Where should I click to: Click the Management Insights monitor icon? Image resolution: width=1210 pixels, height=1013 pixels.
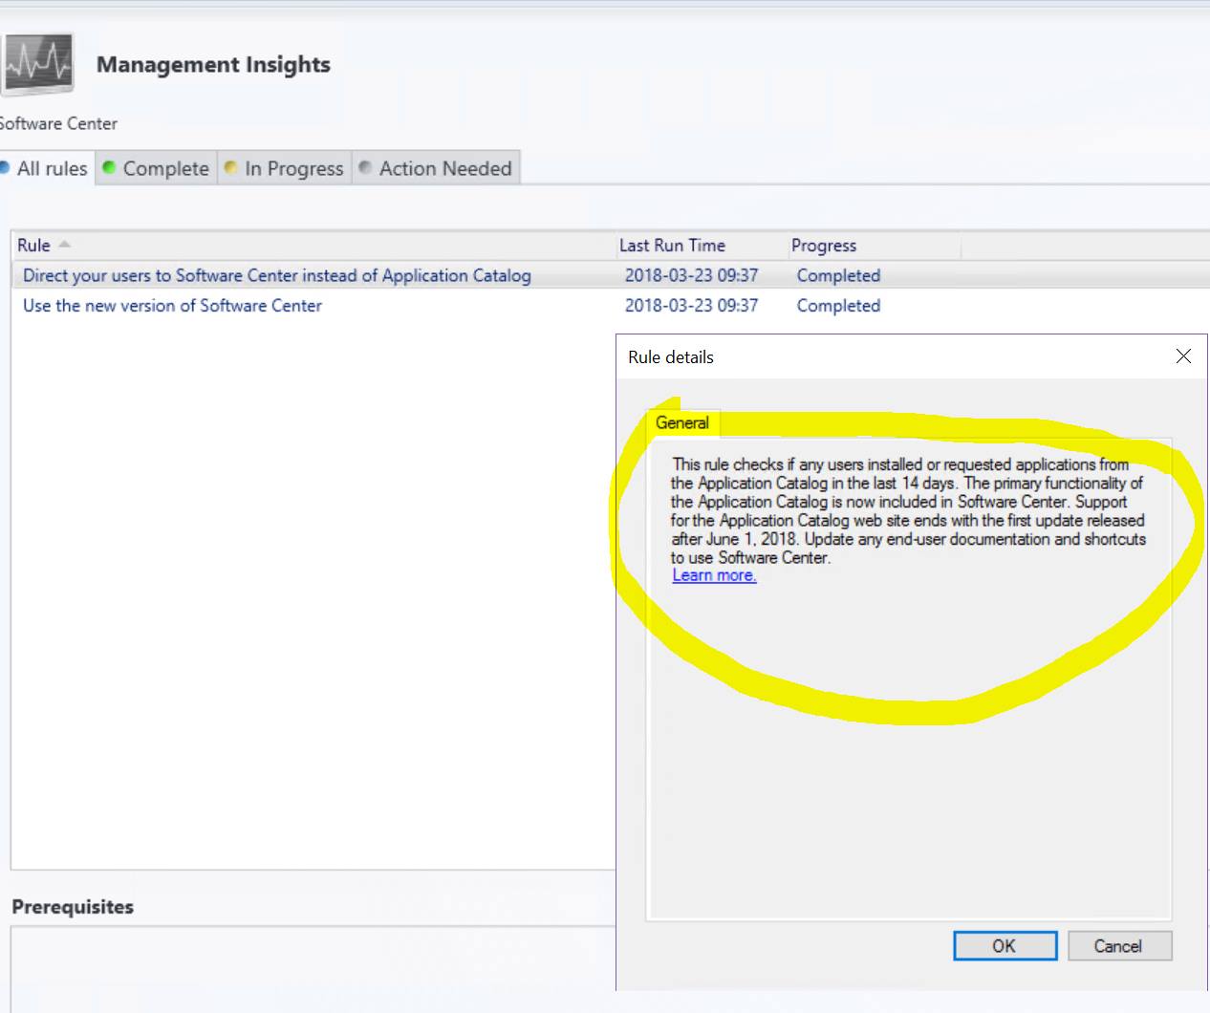point(37,64)
